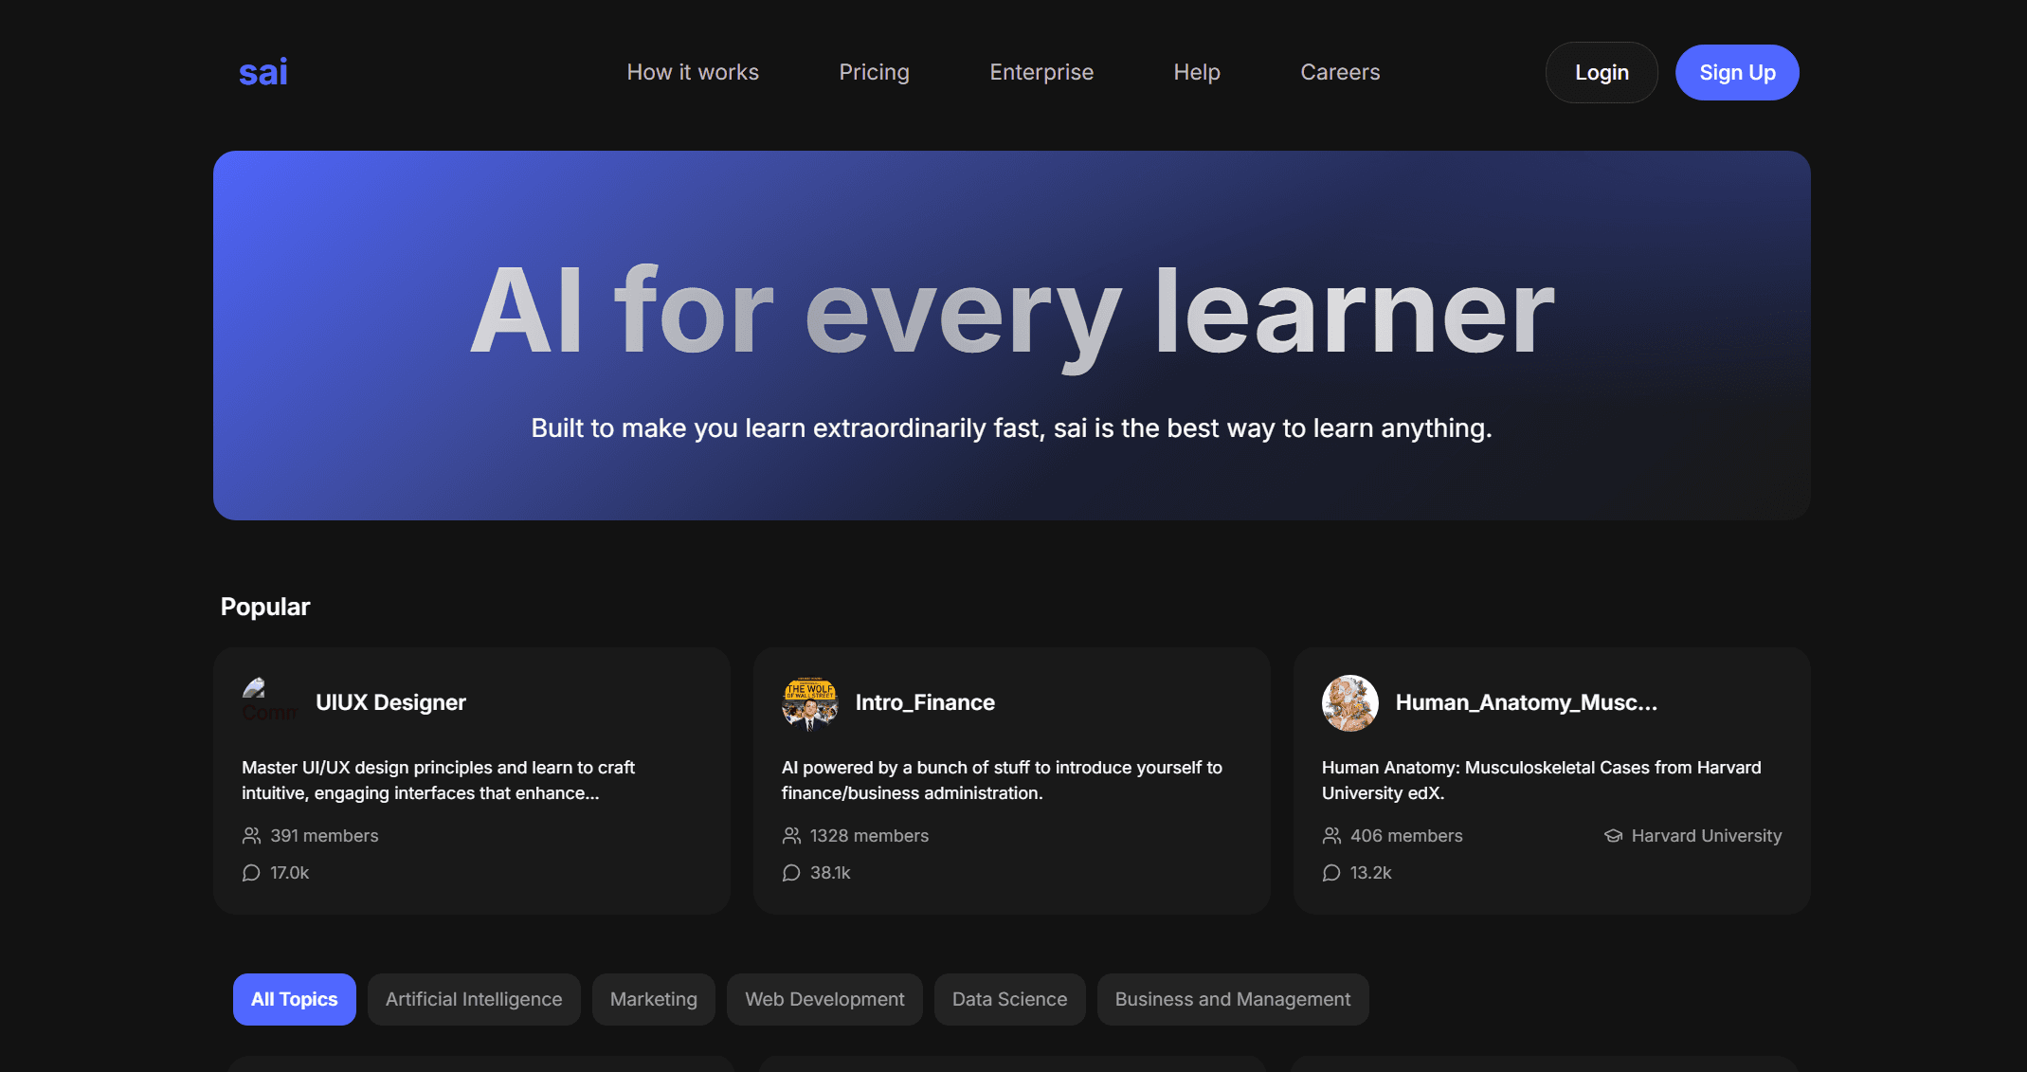2027x1072 pixels.
Task: Click the sai logo
Action: (x=262, y=73)
